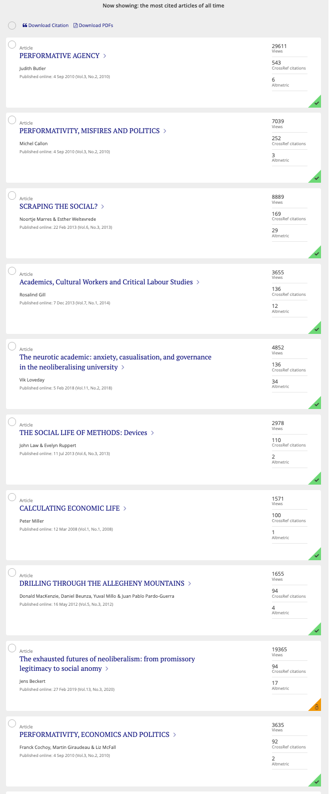330x794 pixels.
Task: Tick checkbox for Scraping the Social article
Action: pyautogui.click(x=12, y=196)
